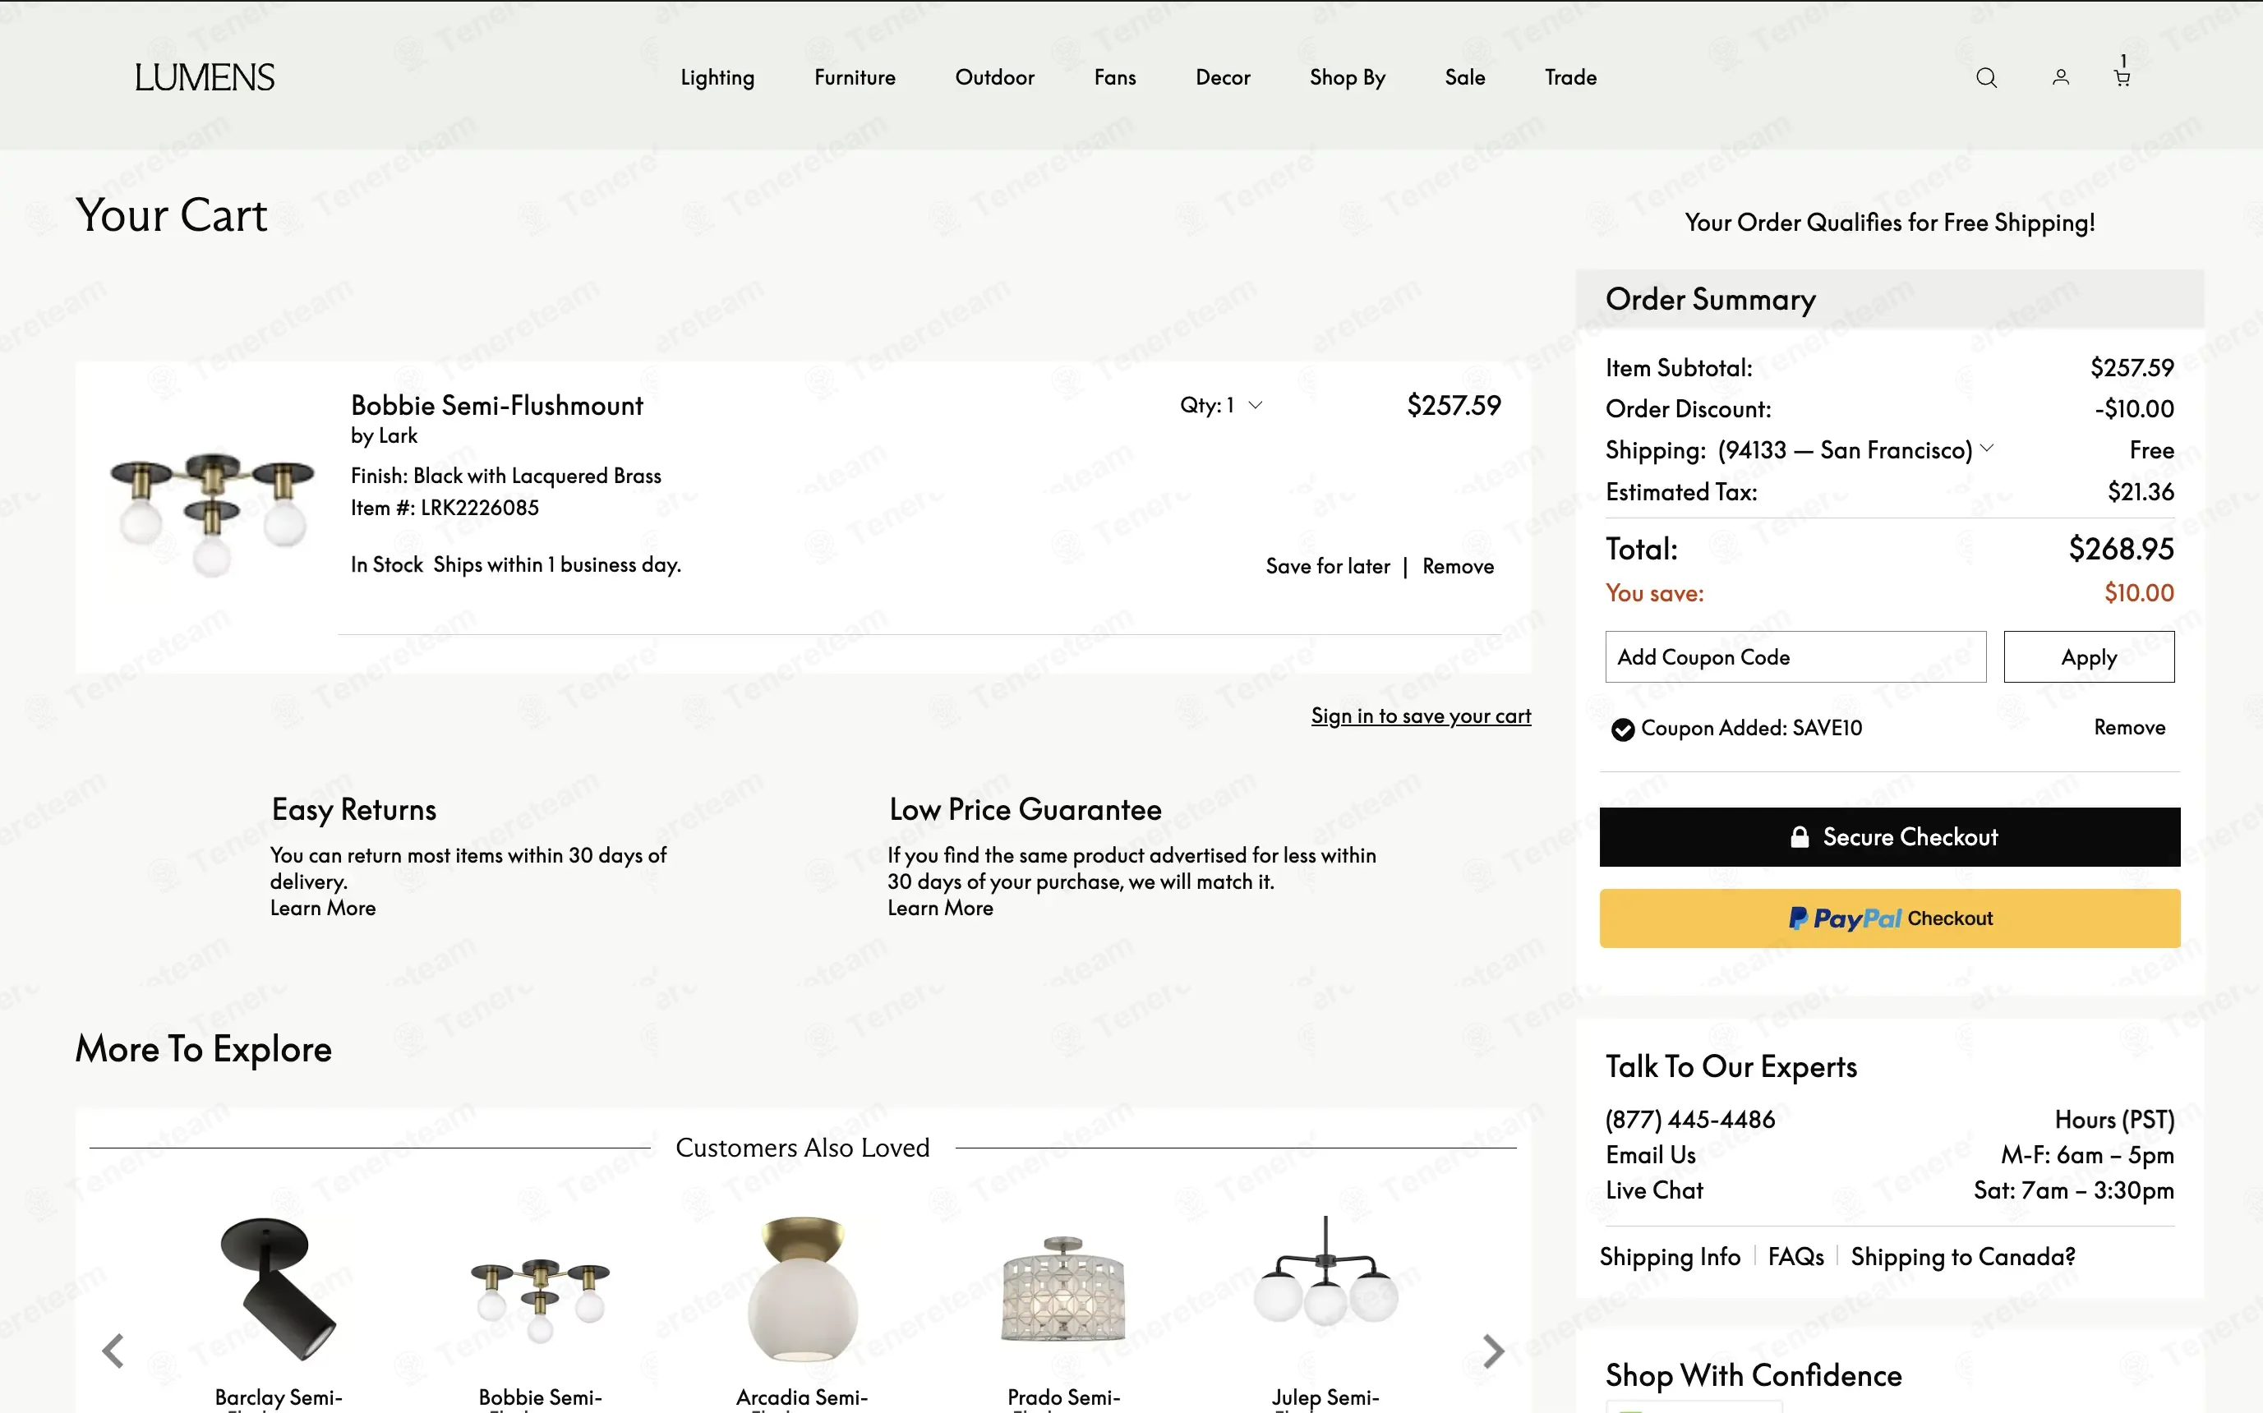Open the search magnifier icon

click(1986, 79)
